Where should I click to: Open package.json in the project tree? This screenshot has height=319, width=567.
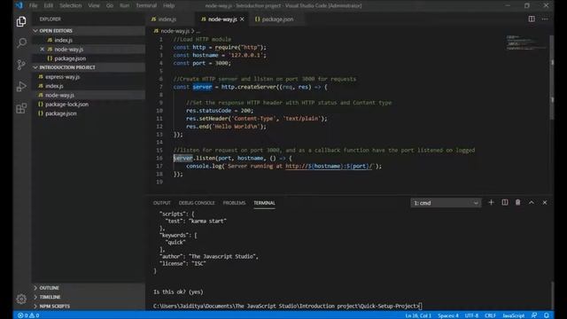point(89,113)
